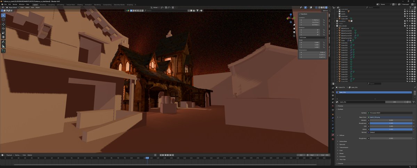Open the Modifiers properties tab
This screenshot has height=168, width=417.
coord(333,117)
